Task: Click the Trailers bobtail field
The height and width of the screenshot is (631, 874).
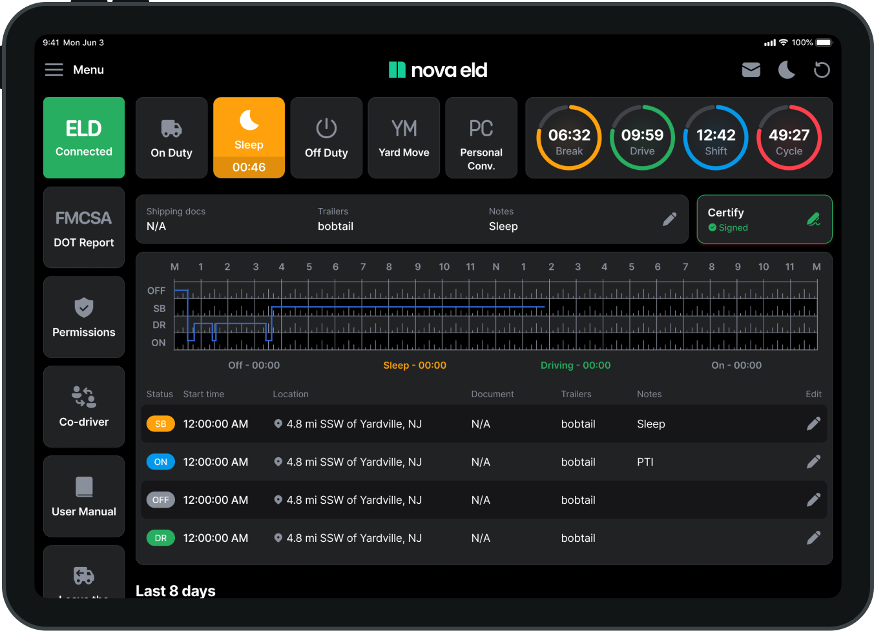Action: tap(335, 220)
